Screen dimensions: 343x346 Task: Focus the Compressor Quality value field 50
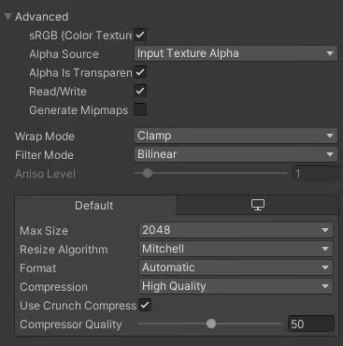pos(311,324)
